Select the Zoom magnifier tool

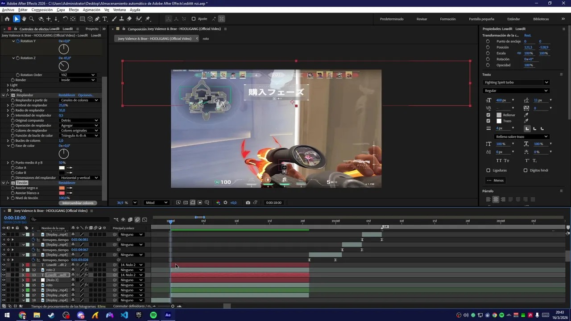click(x=32, y=19)
